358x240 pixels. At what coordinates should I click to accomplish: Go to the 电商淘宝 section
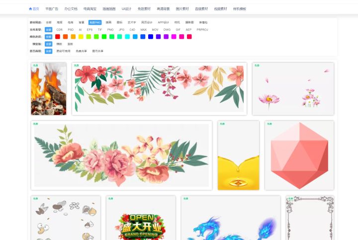click(90, 9)
